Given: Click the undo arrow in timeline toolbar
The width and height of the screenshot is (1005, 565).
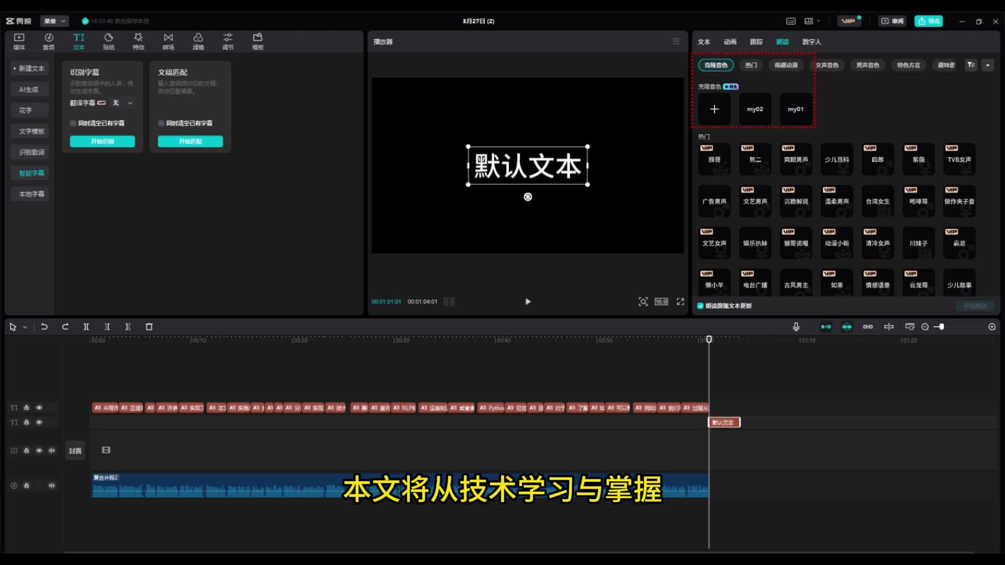Looking at the screenshot, I should point(44,327).
